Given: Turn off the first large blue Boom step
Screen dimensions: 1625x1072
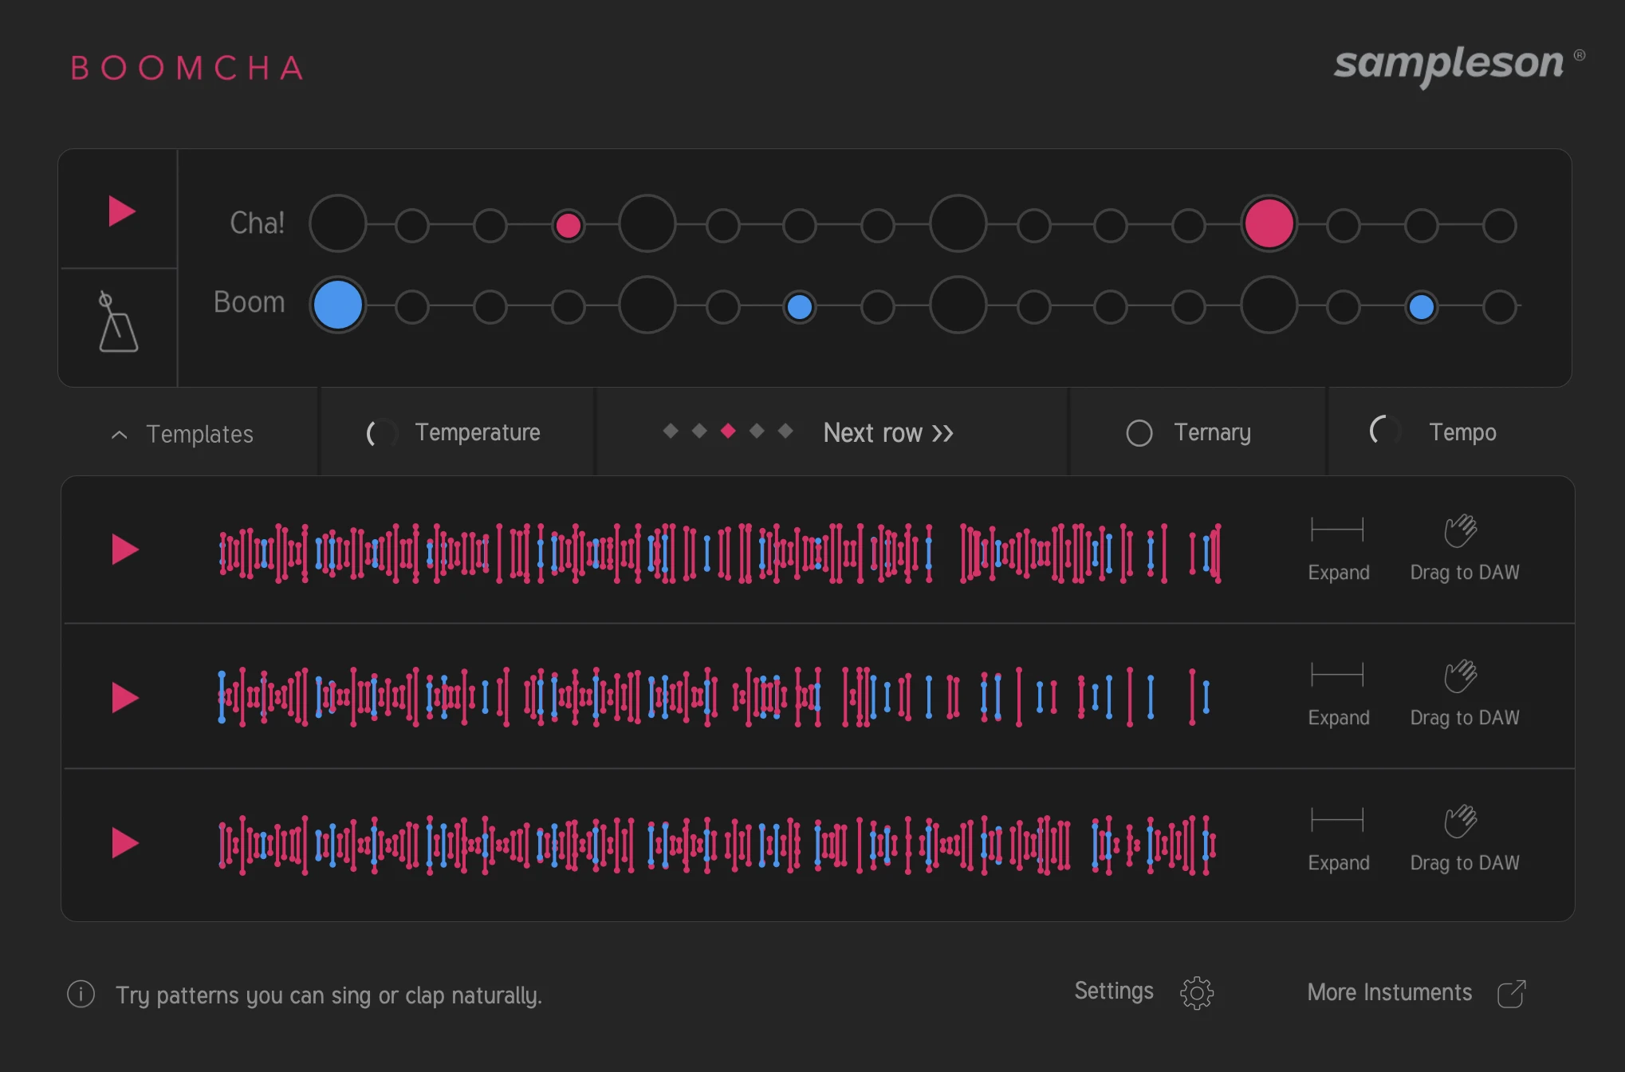Looking at the screenshot, I should click(338, 305).
